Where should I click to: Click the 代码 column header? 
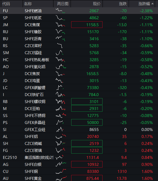[6, 4]
